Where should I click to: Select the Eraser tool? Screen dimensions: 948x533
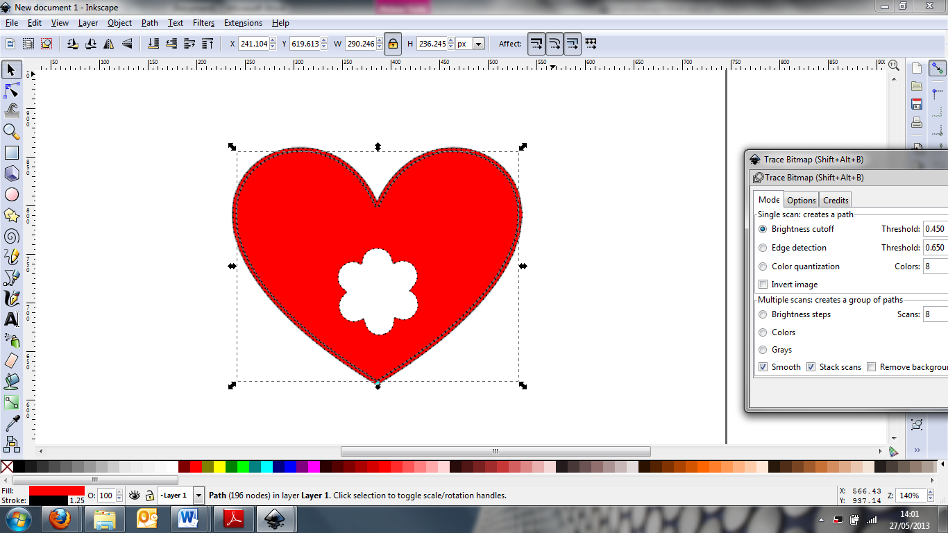click(12, 361)
